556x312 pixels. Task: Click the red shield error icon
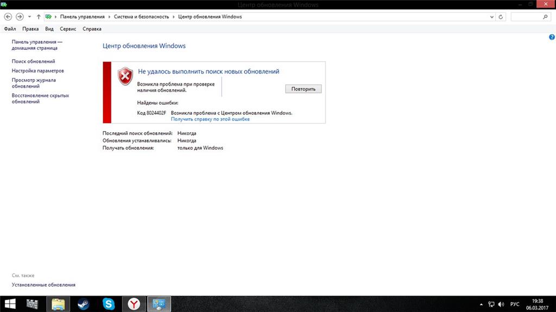tap(125, 76)
